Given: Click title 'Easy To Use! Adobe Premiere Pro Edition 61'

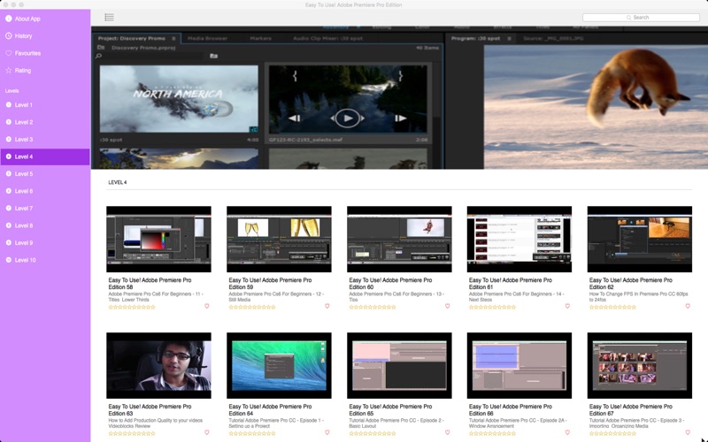Looking at the screenshot, I should click(511, 283).
